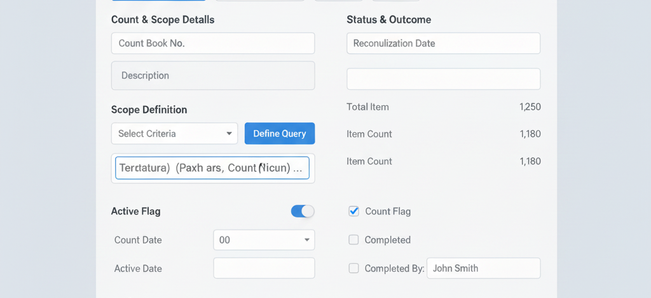The width and height of the screenshot is (651, 298).
Task: Click the scope query expression text box
Action: 212,169
